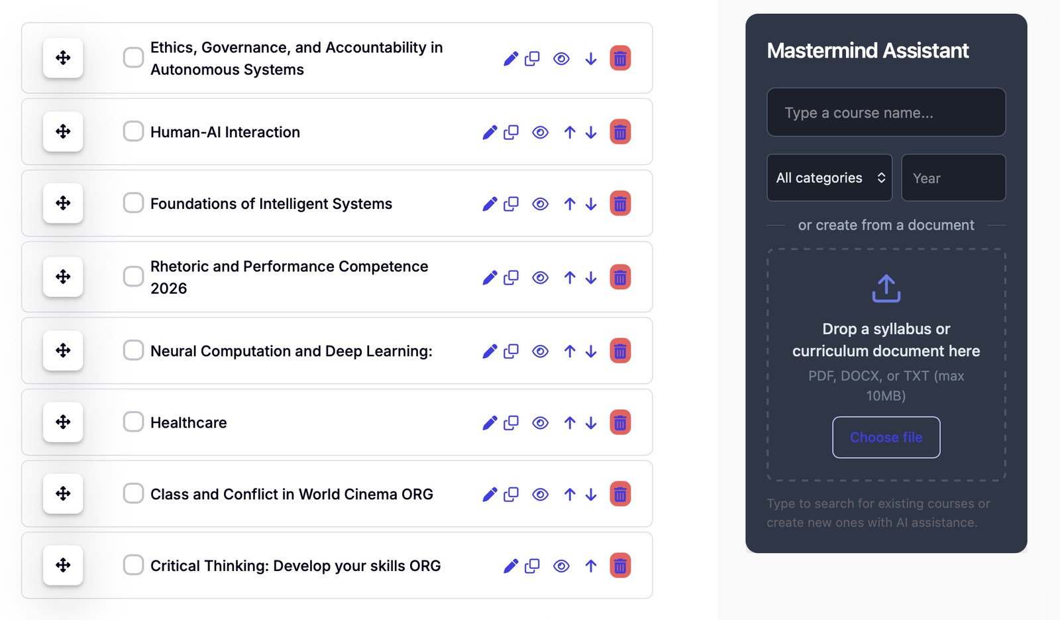Viewport: 1060px width, 620px height.
Task: Check the Ethics, Governance, and Accountability checkbox
Action: tap(133, 58)
